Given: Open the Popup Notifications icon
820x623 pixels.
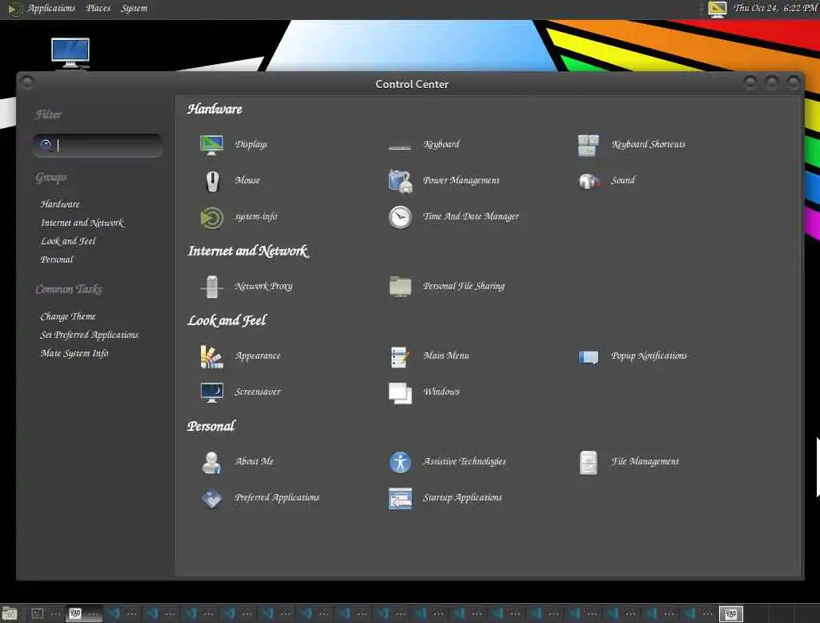Looking at the screenshot, I should point(589,357).
